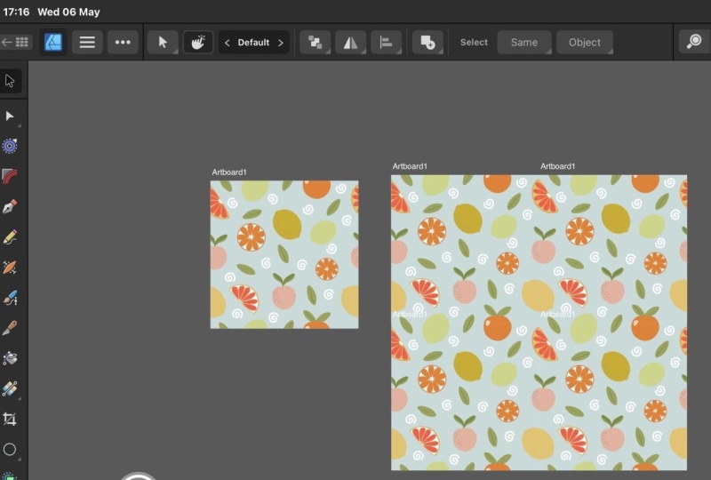
Task: Select the small fruit pattern artboard
Action: pos(284,254)
